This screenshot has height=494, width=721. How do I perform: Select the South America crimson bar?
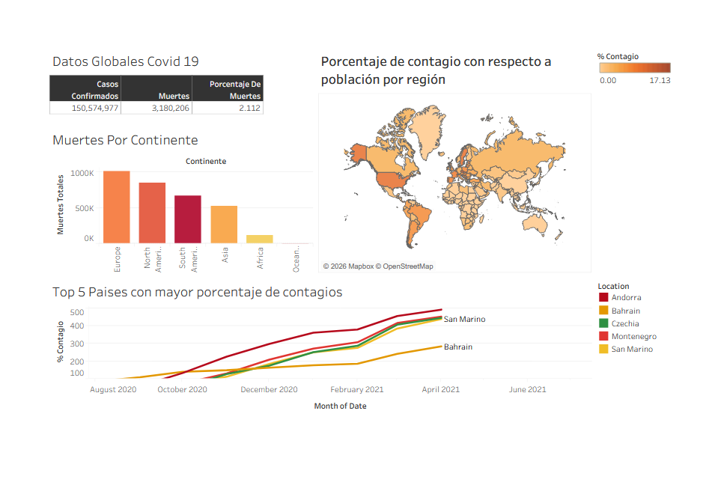(x=188, y=219)
